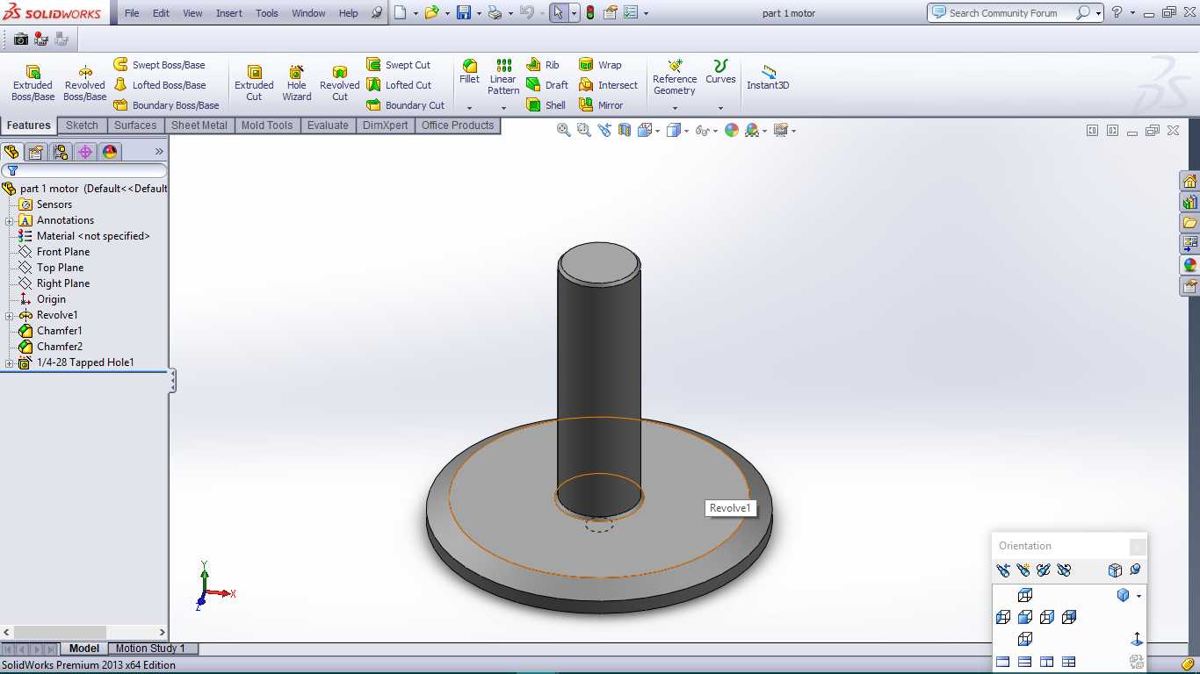Image resolution: width=1200 pixels, height=674 pixels.
Task: Click the Boundary Boss/Base command
Action: [x=166, y=105]
